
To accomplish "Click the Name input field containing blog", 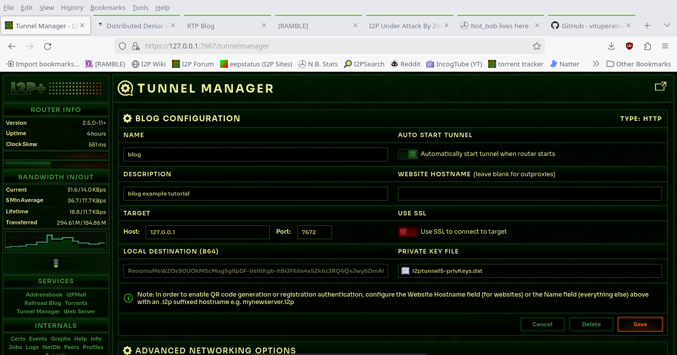I will click(256, 154).
